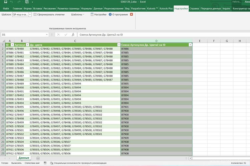Click the accessibility check status bar item
The height and width of the screenshot is (166, 250).
click(78, 163)
